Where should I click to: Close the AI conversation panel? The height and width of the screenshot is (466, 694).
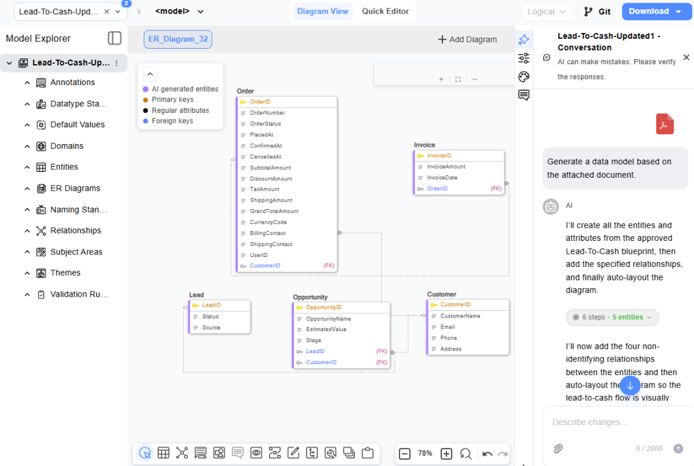(x=686, y=58)
